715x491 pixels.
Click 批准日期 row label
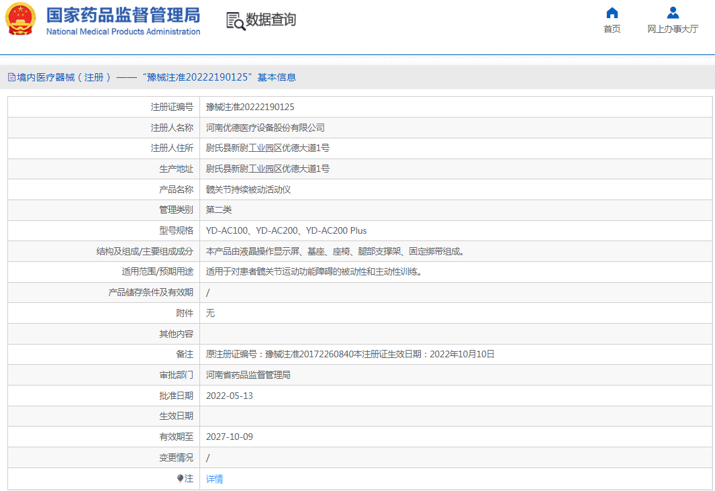pyautogui.click(x=176, y=396)
